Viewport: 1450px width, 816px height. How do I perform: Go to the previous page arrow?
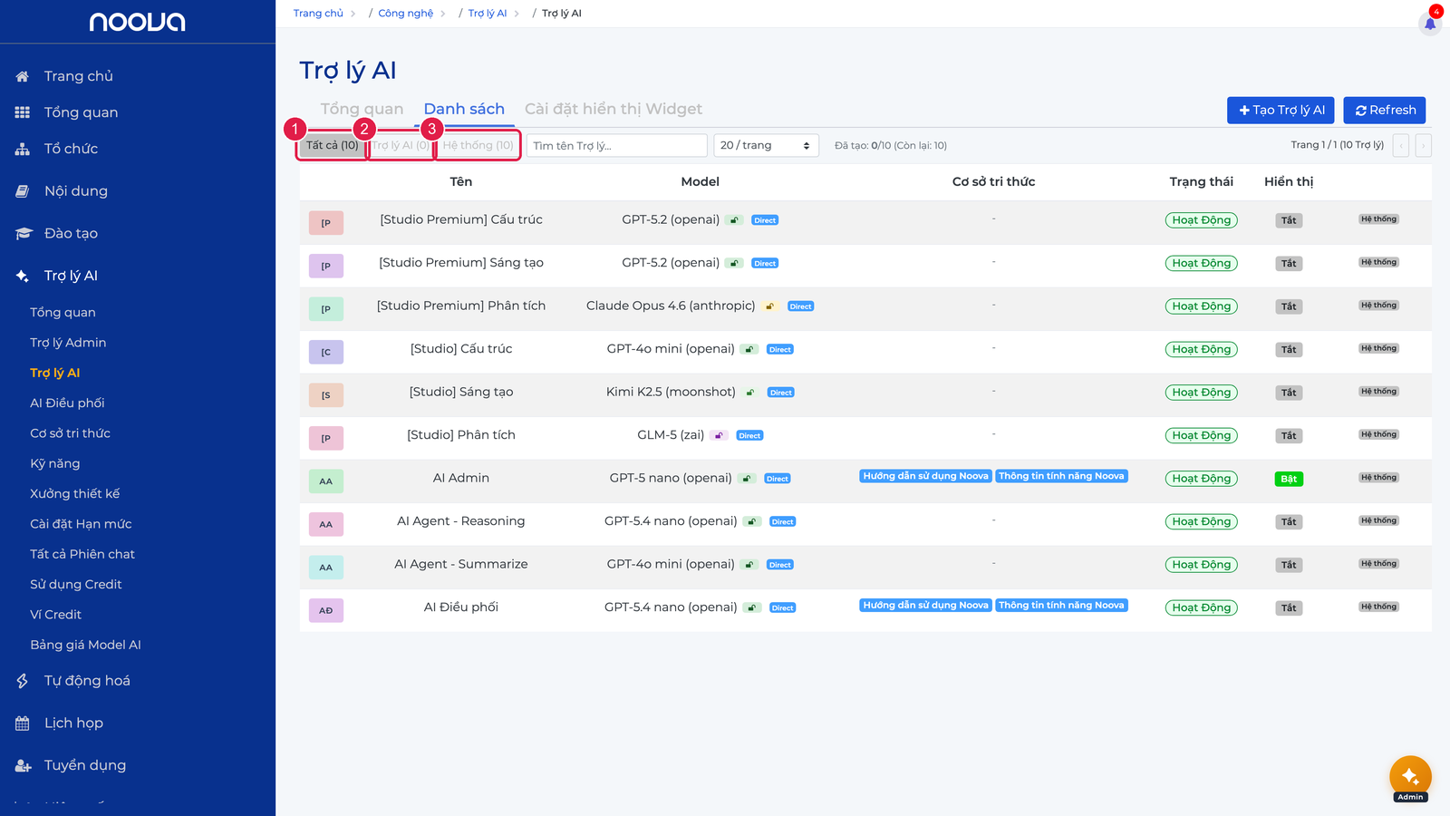pos(1401,145)
